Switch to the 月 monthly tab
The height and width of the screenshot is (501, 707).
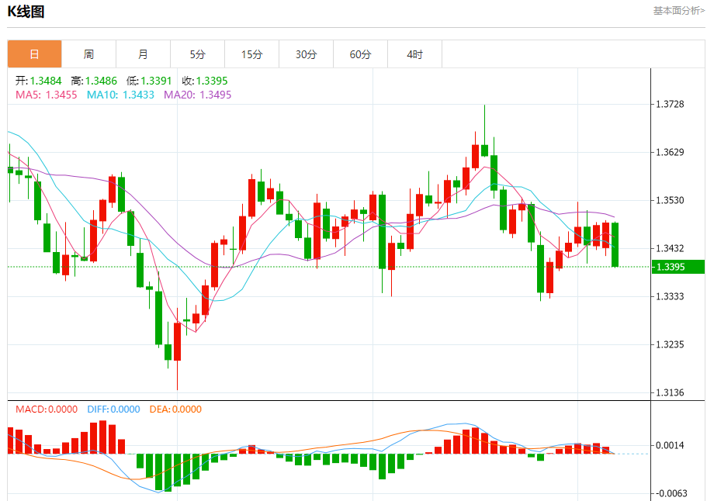(x=143, y=54)
